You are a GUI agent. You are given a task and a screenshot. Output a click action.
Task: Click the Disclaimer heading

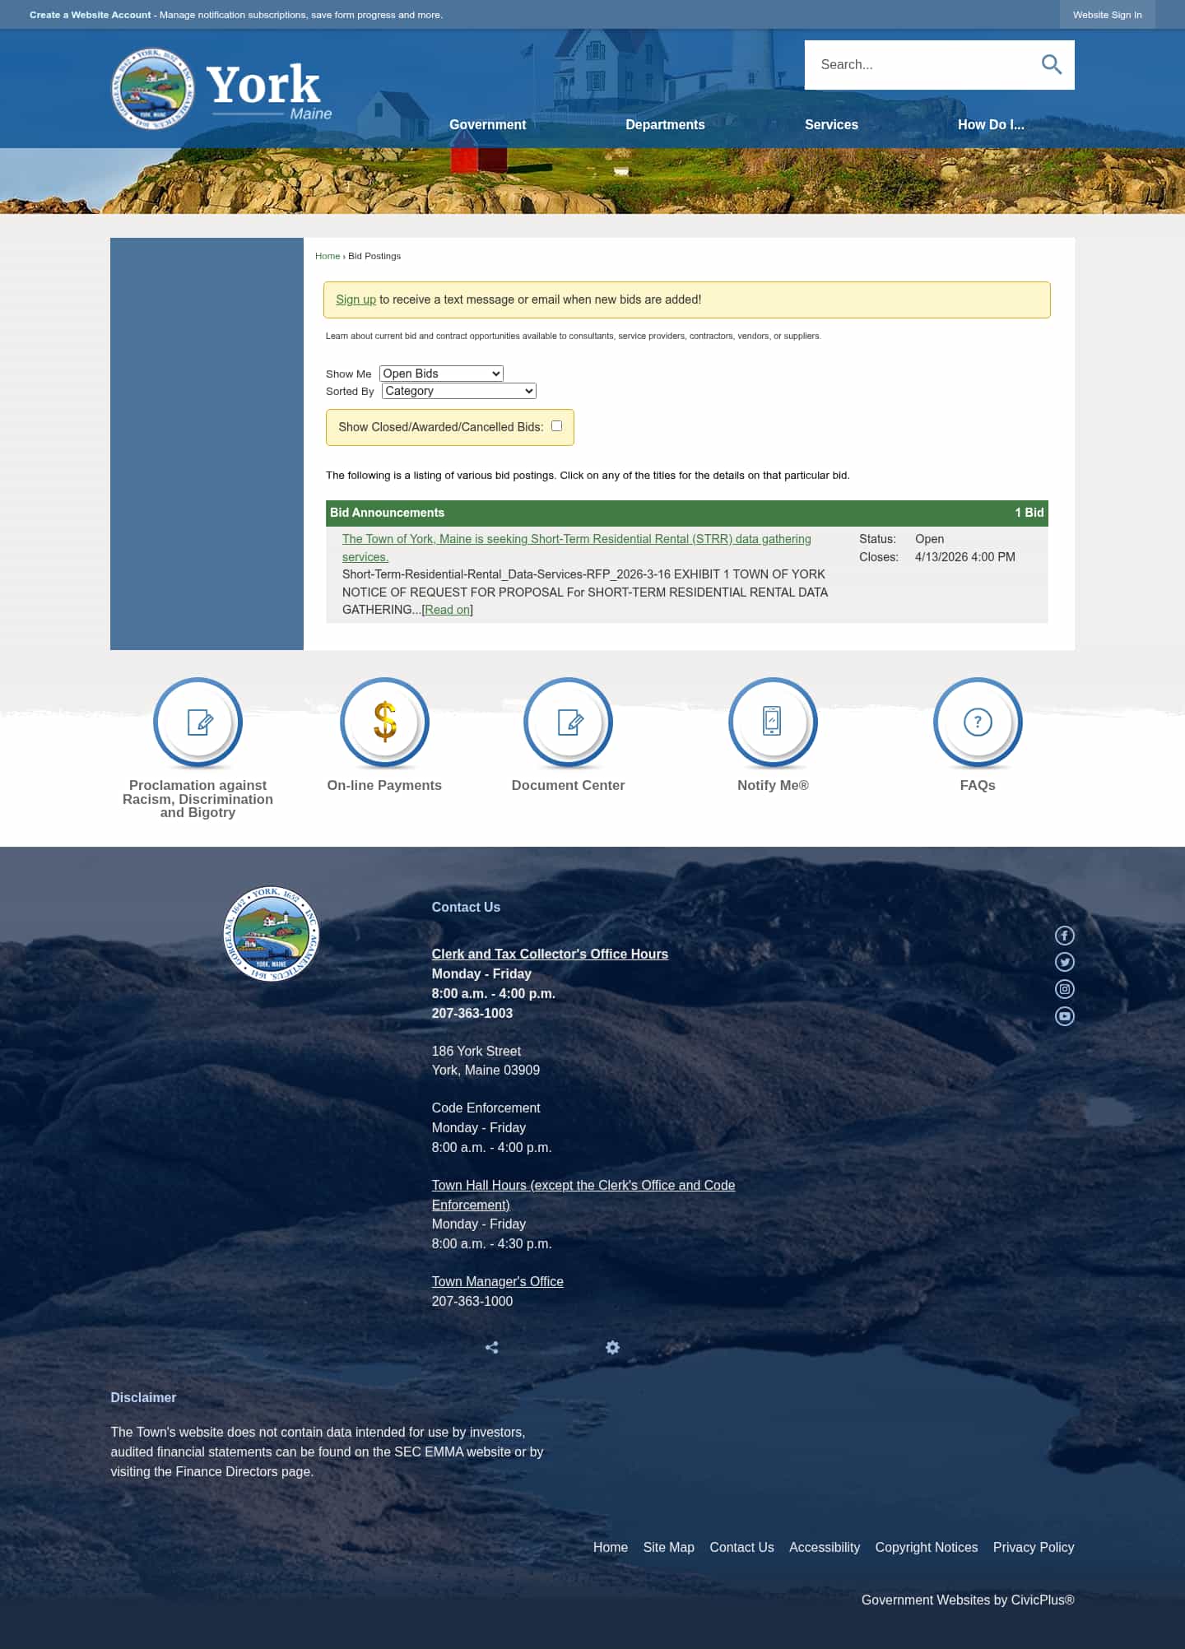[143, 1397]
